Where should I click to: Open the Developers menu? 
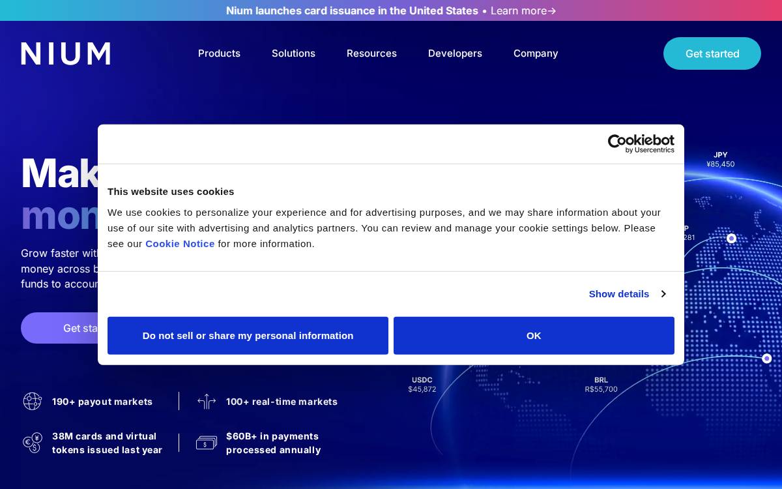(455, 53)
